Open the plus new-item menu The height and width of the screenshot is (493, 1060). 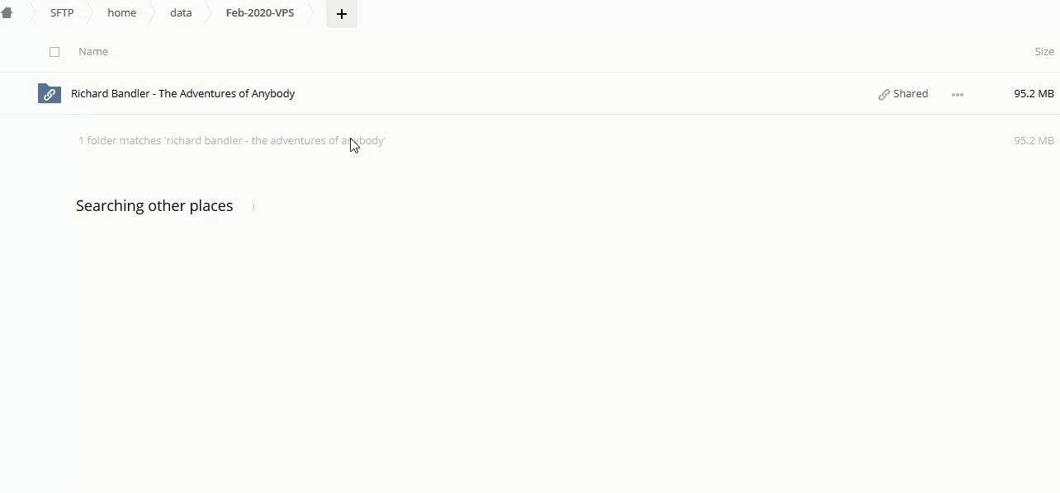[x=342, y=14]
